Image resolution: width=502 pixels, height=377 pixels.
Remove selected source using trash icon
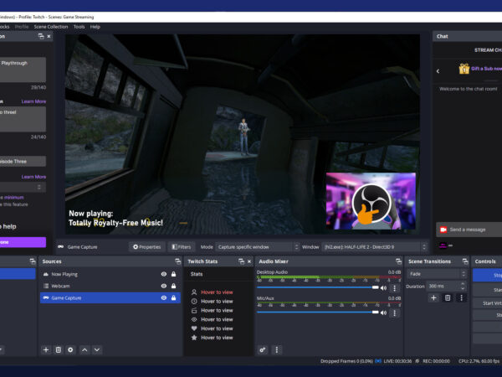[59, 349]
